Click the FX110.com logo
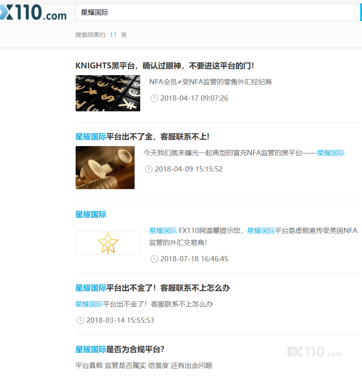 coord(33,12)
